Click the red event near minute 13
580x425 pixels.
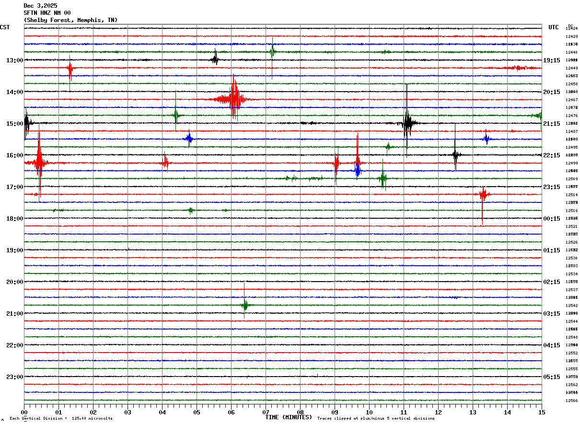483,194
